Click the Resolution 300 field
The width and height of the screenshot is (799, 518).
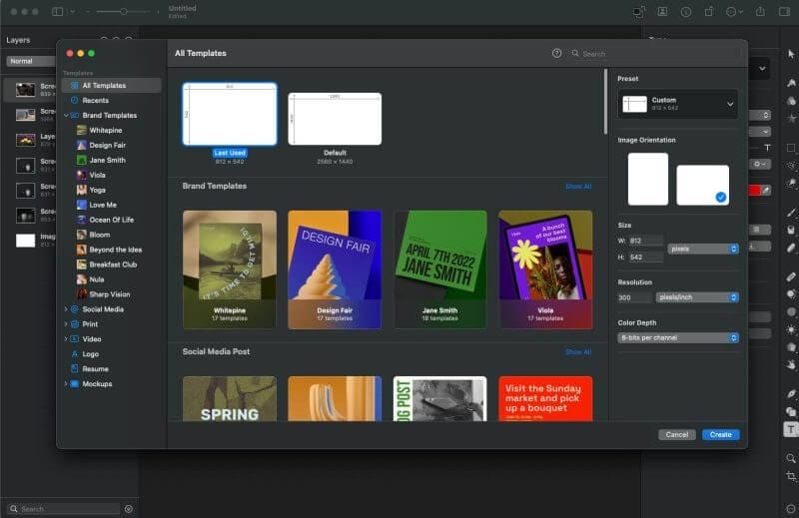click(634, 297)
